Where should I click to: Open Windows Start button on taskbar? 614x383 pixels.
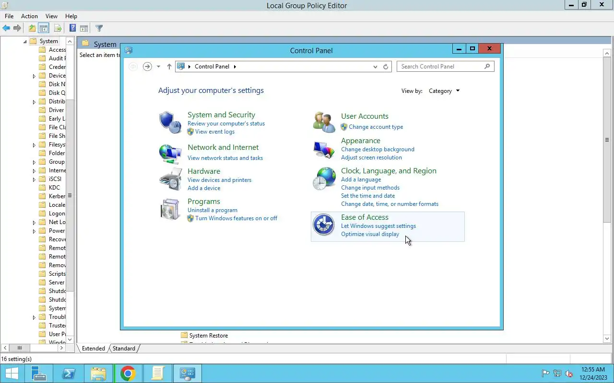coord(12,373)
